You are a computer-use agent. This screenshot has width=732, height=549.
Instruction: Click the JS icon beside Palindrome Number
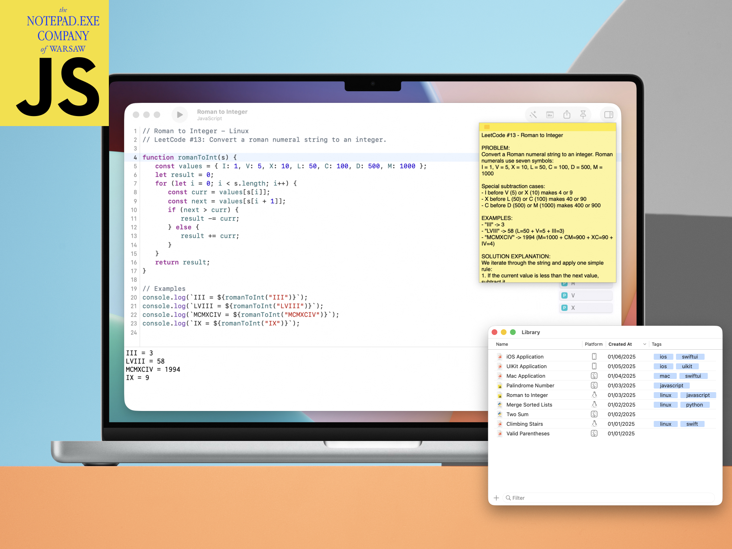point(500,385)
